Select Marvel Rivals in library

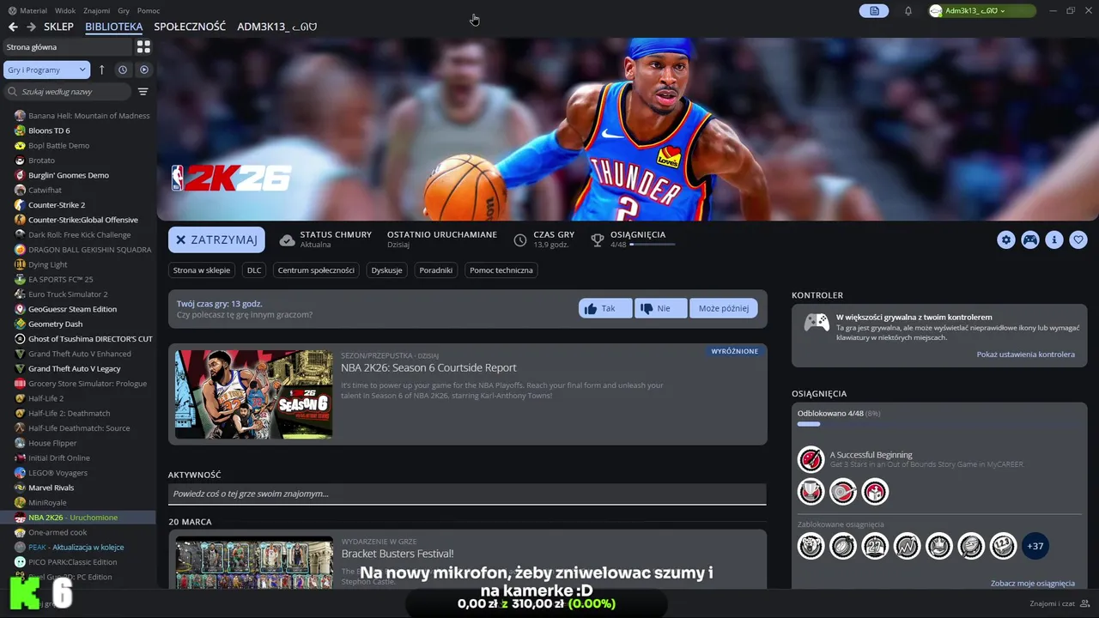coord(51,488)
